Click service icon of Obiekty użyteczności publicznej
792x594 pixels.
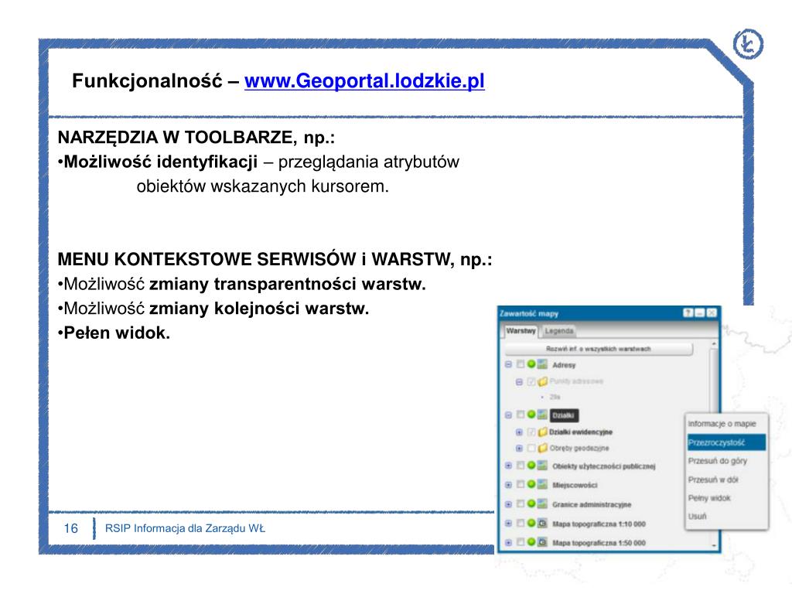(542, 466)
